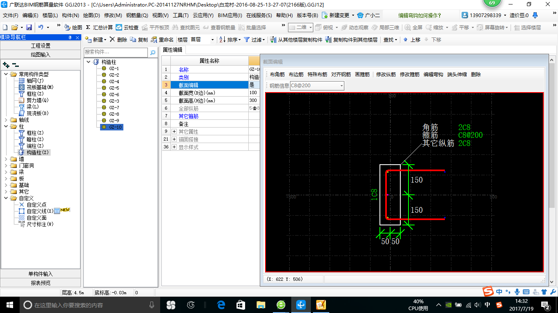Click the 单构件输入 panel button
Image resolution: width=558 pixels, height=313 pixels.
[x=40, y=274]
